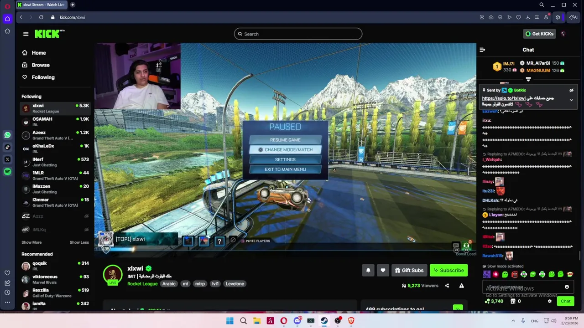Open Opera bookmarks star in sidebar
This screenshot has height=328, width=584.
[7, 31]
